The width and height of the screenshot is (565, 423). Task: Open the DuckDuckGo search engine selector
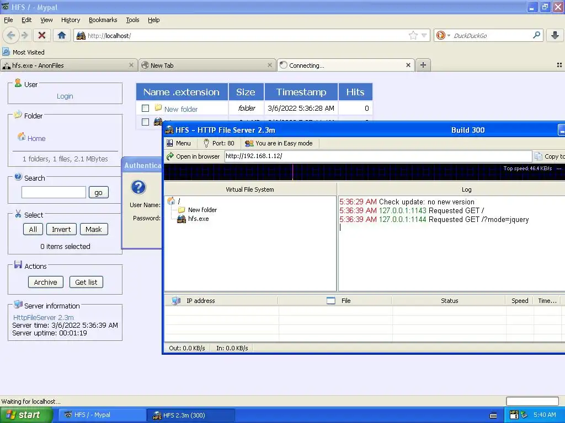click(x=443, y=35)
